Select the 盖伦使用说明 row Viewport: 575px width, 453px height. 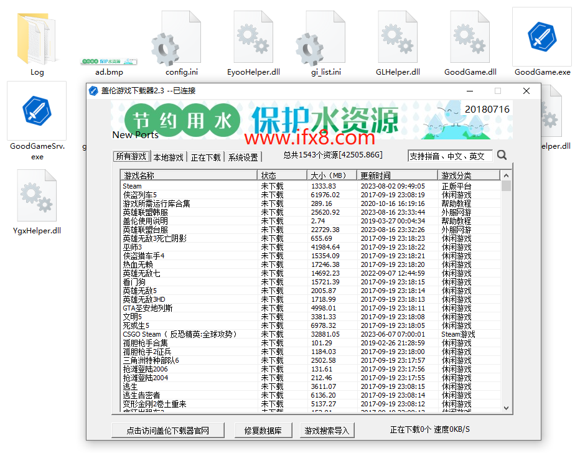tap(311, 221)
